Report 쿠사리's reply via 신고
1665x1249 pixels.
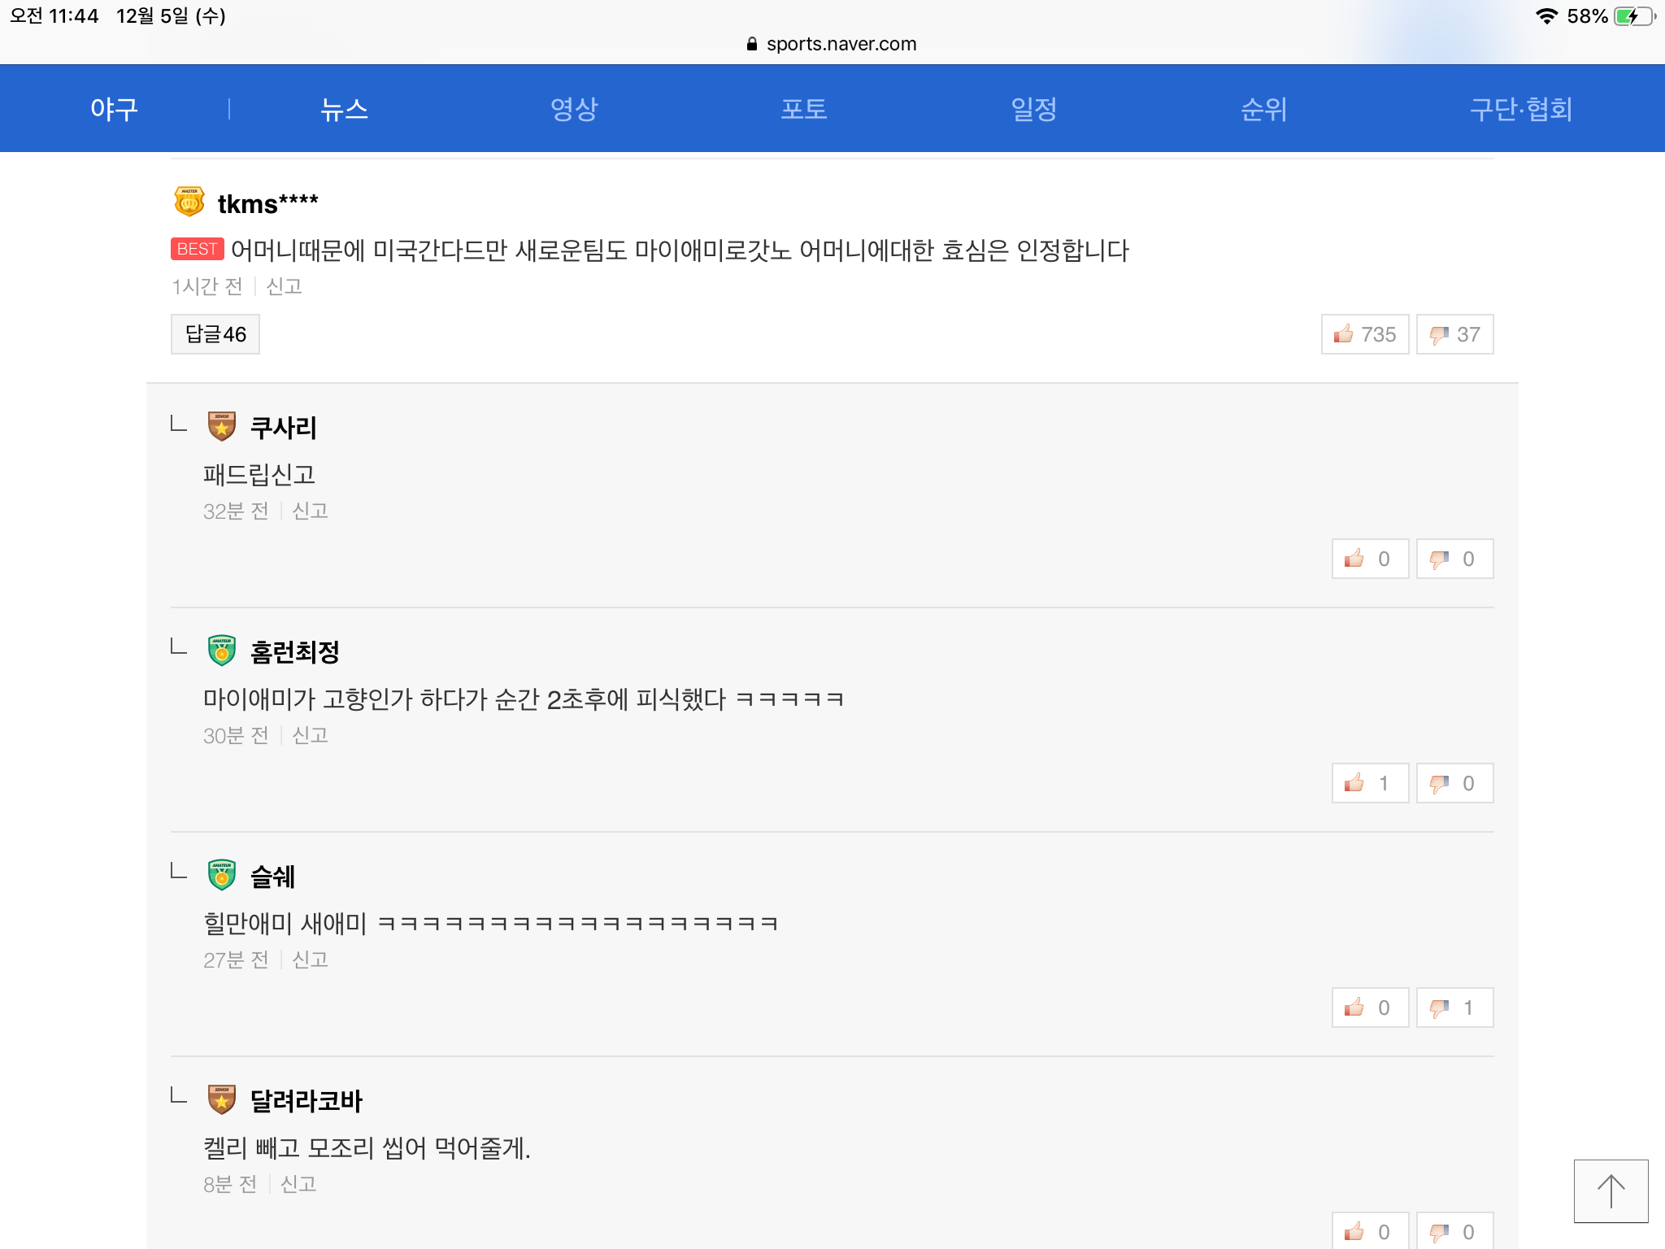[310, 511]
